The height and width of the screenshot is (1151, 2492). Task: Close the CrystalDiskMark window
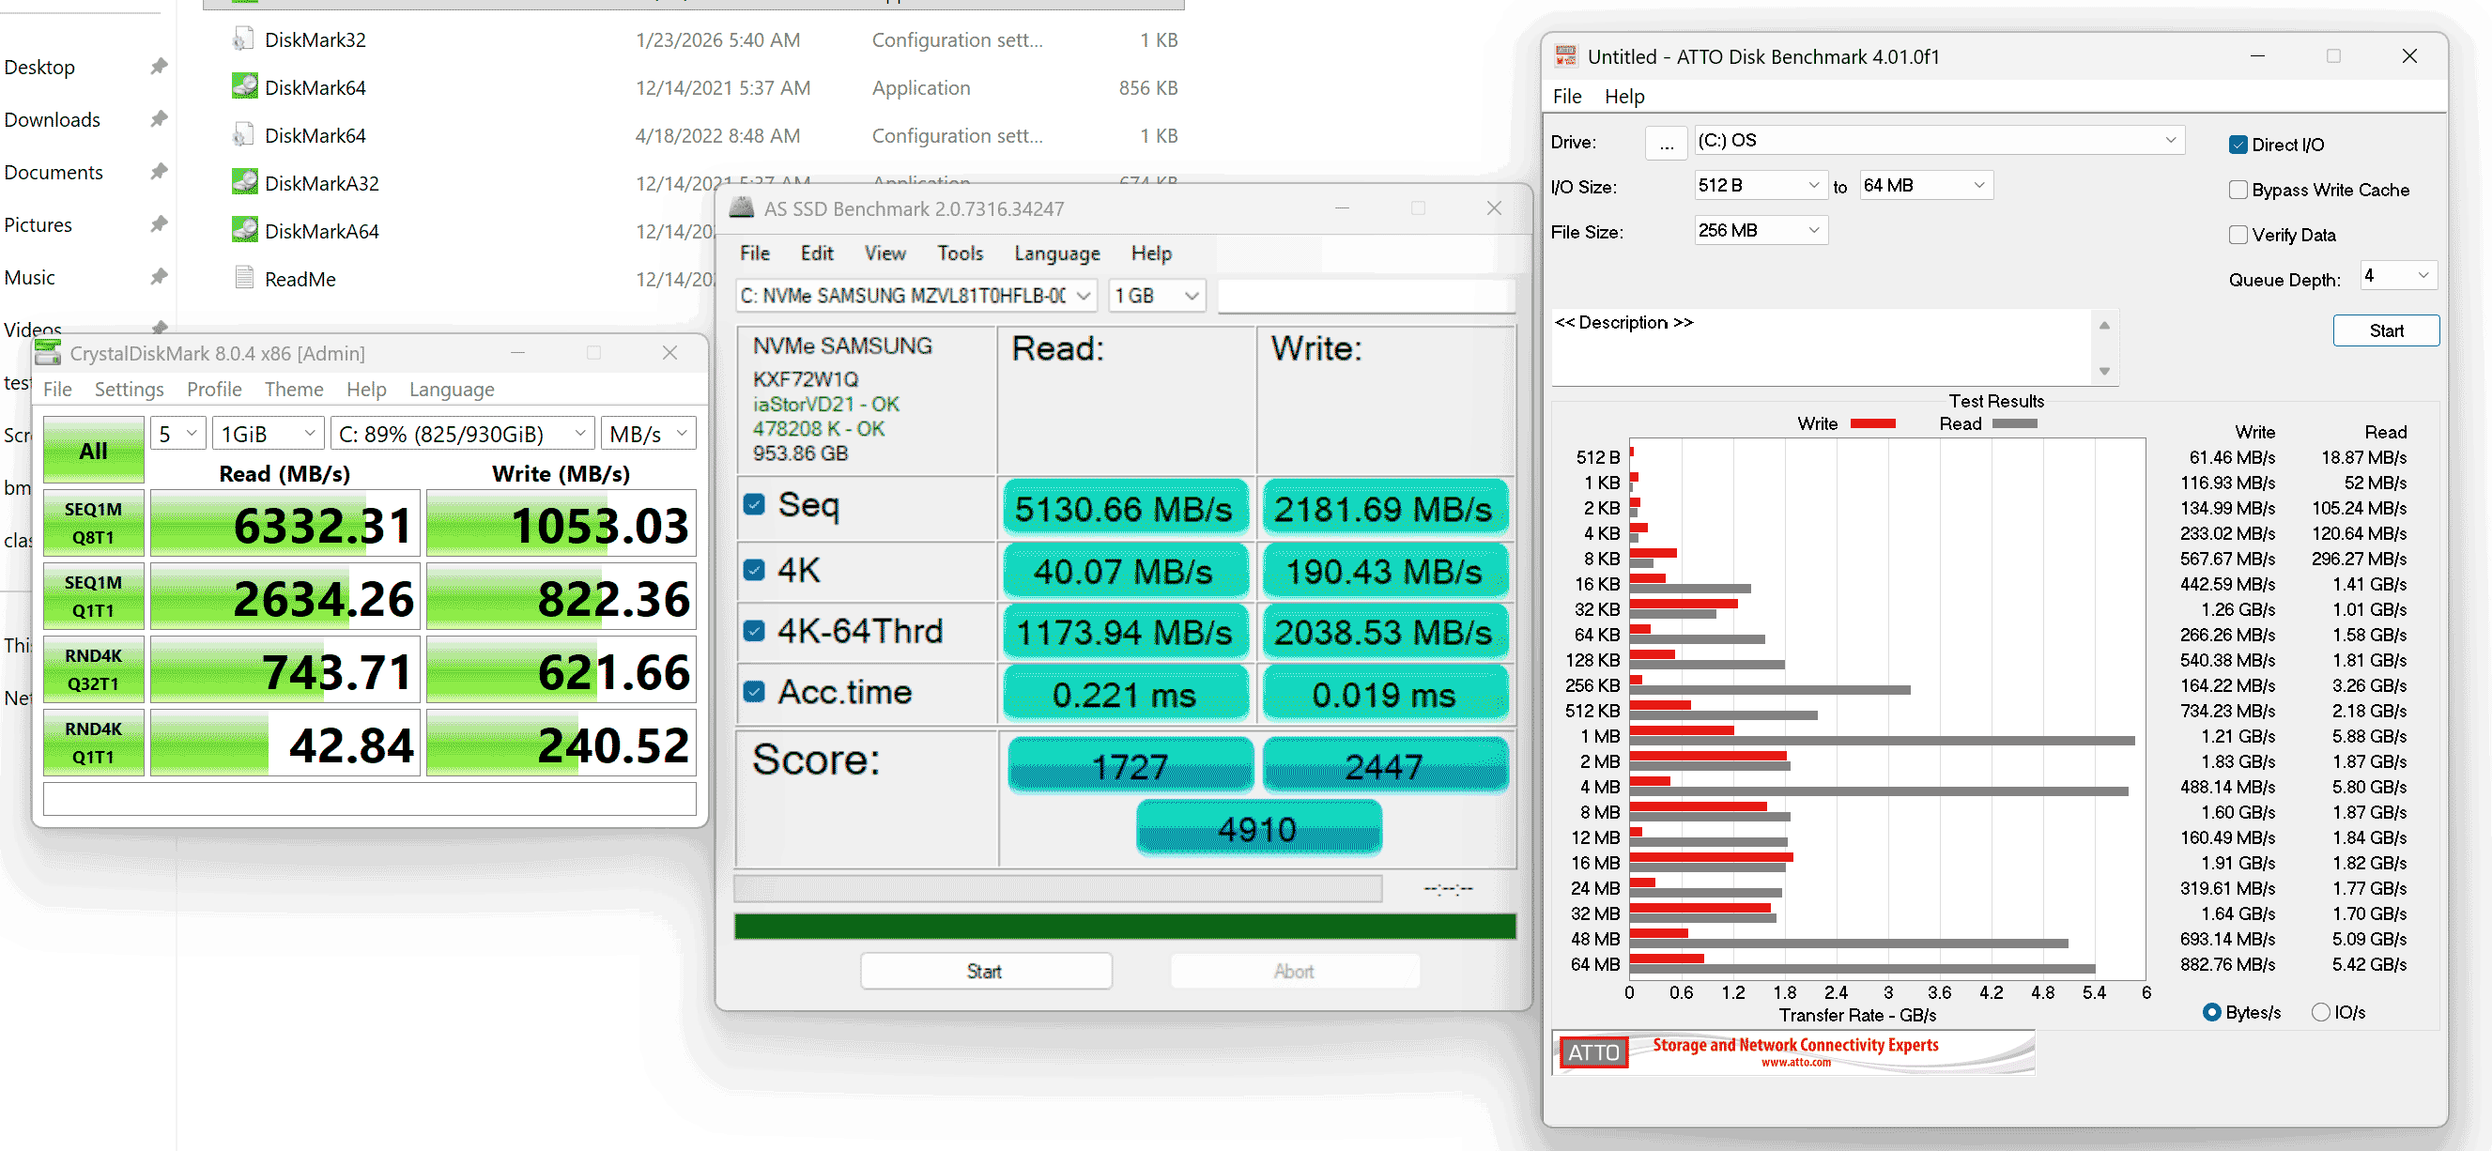[x=669, y=353]
